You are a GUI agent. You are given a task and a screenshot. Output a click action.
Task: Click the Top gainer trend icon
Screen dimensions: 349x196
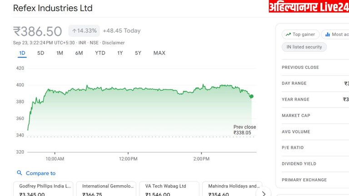pos(288,34)
